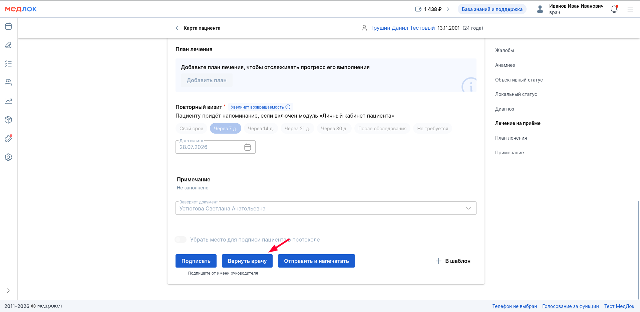This screenshot has height=312, width=640.
Task: Jump to Жалобы section
Action: [x=504, y=50]
